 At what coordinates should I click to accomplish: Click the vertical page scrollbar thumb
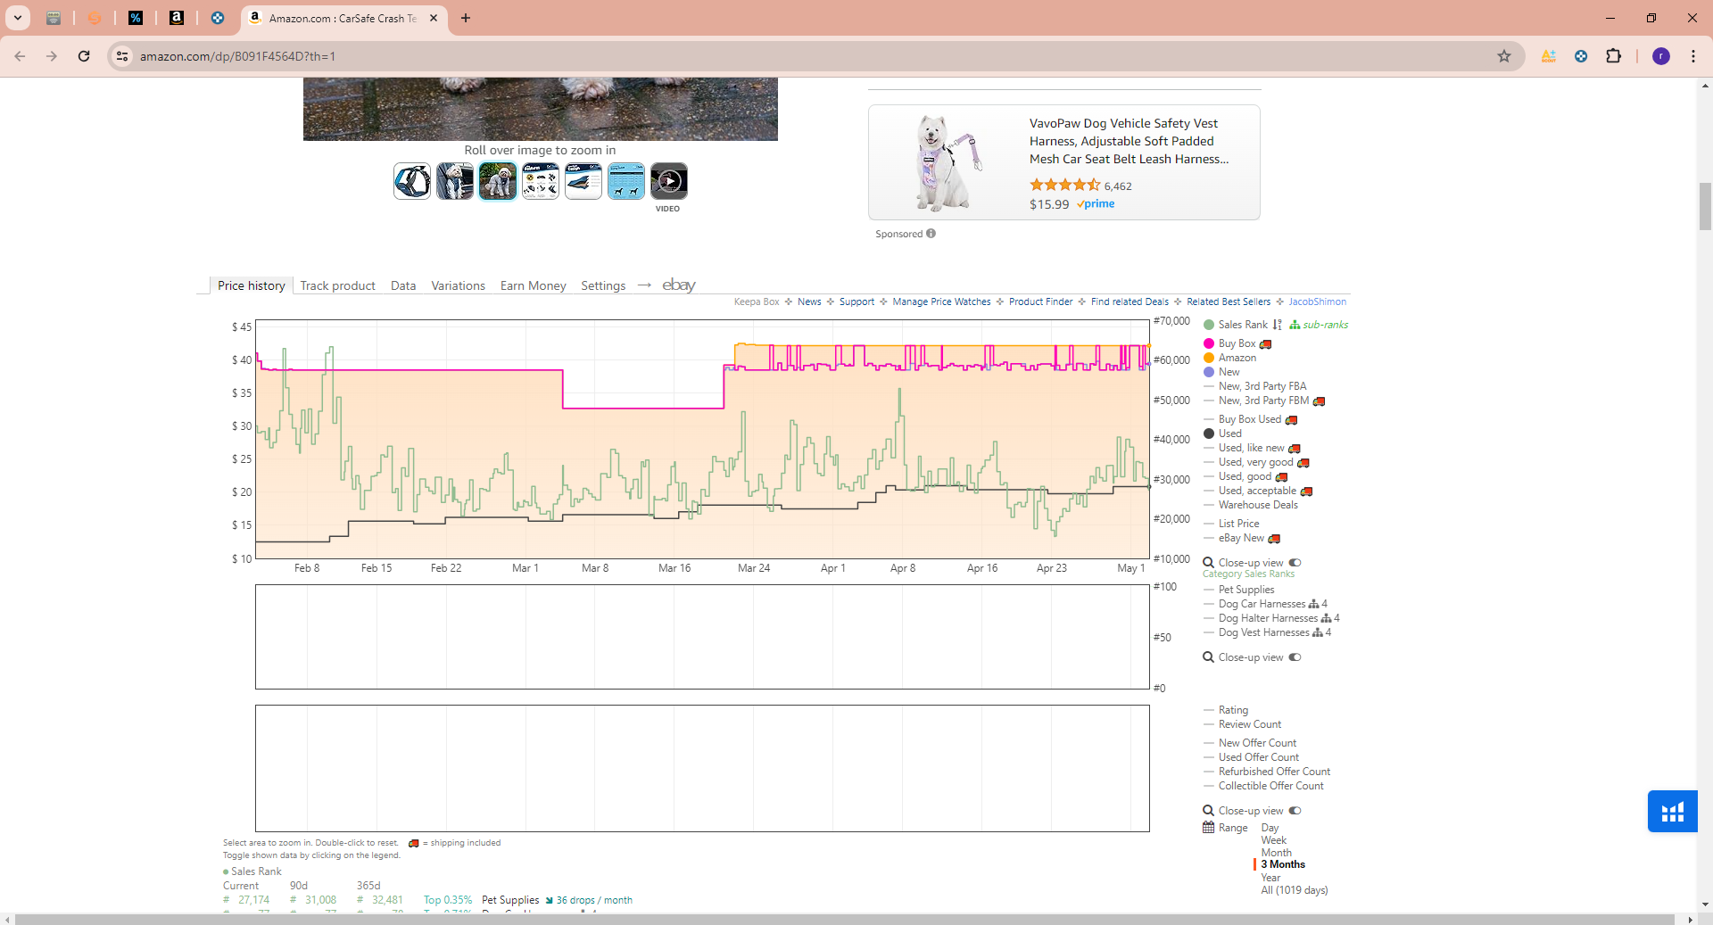coord(1706,206)
